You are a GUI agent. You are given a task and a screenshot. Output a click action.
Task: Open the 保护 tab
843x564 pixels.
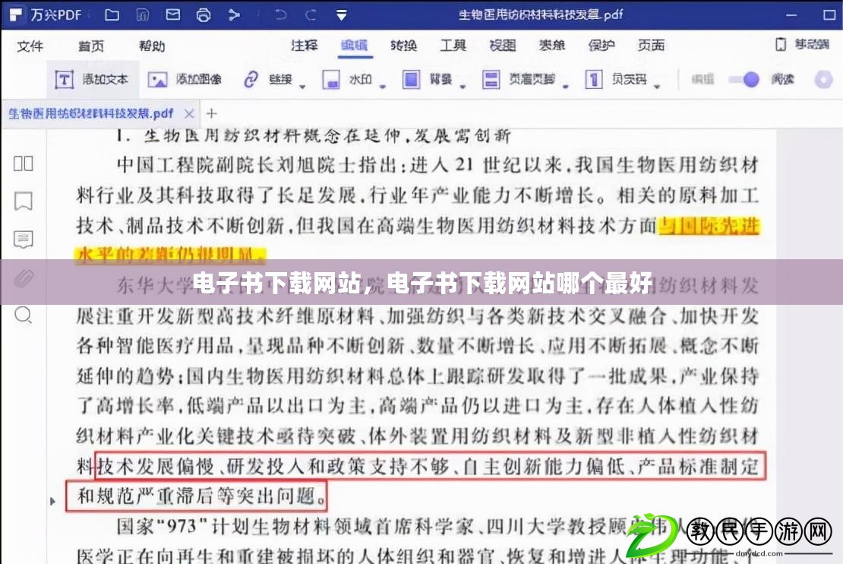pos(601,45)
